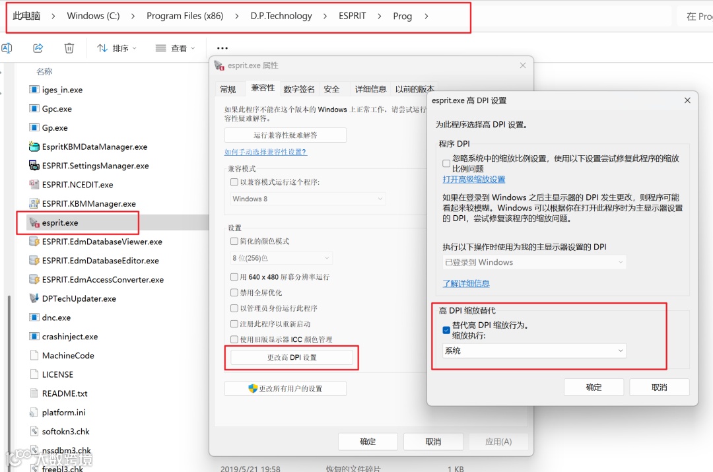Image resolution: width=713 pixels, height=472 pixels.
Task: Open the Windows 8 compatibility dropdown
Action: pos(308,199)
